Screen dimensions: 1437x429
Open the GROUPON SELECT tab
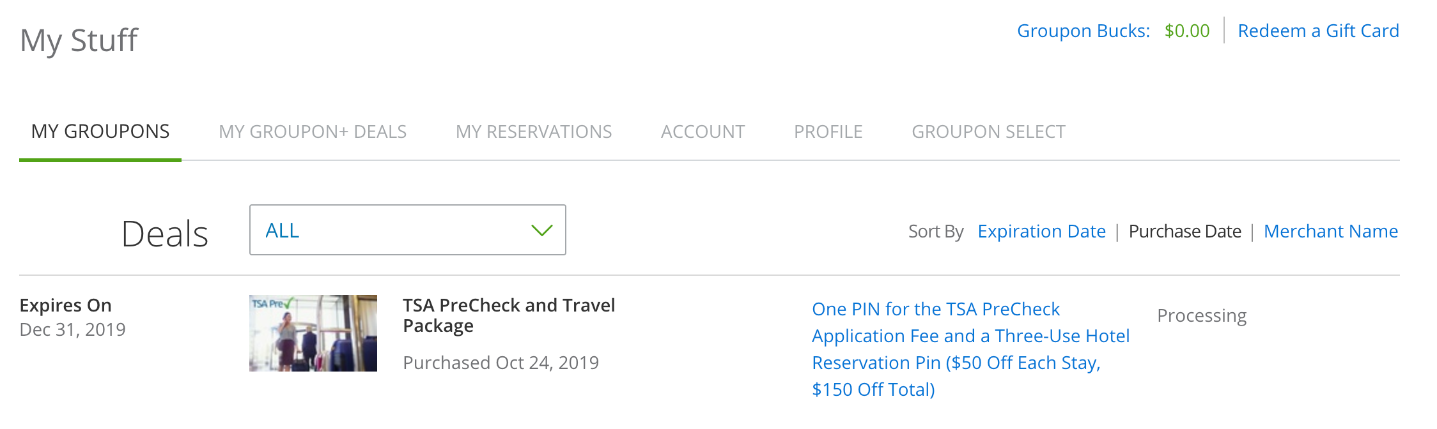tap(988, 132)
